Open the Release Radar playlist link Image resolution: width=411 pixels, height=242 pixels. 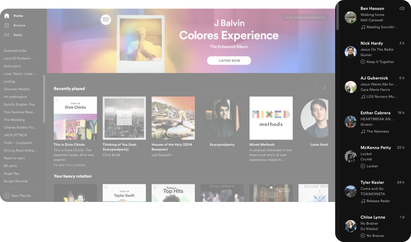(x=378, y=201)
